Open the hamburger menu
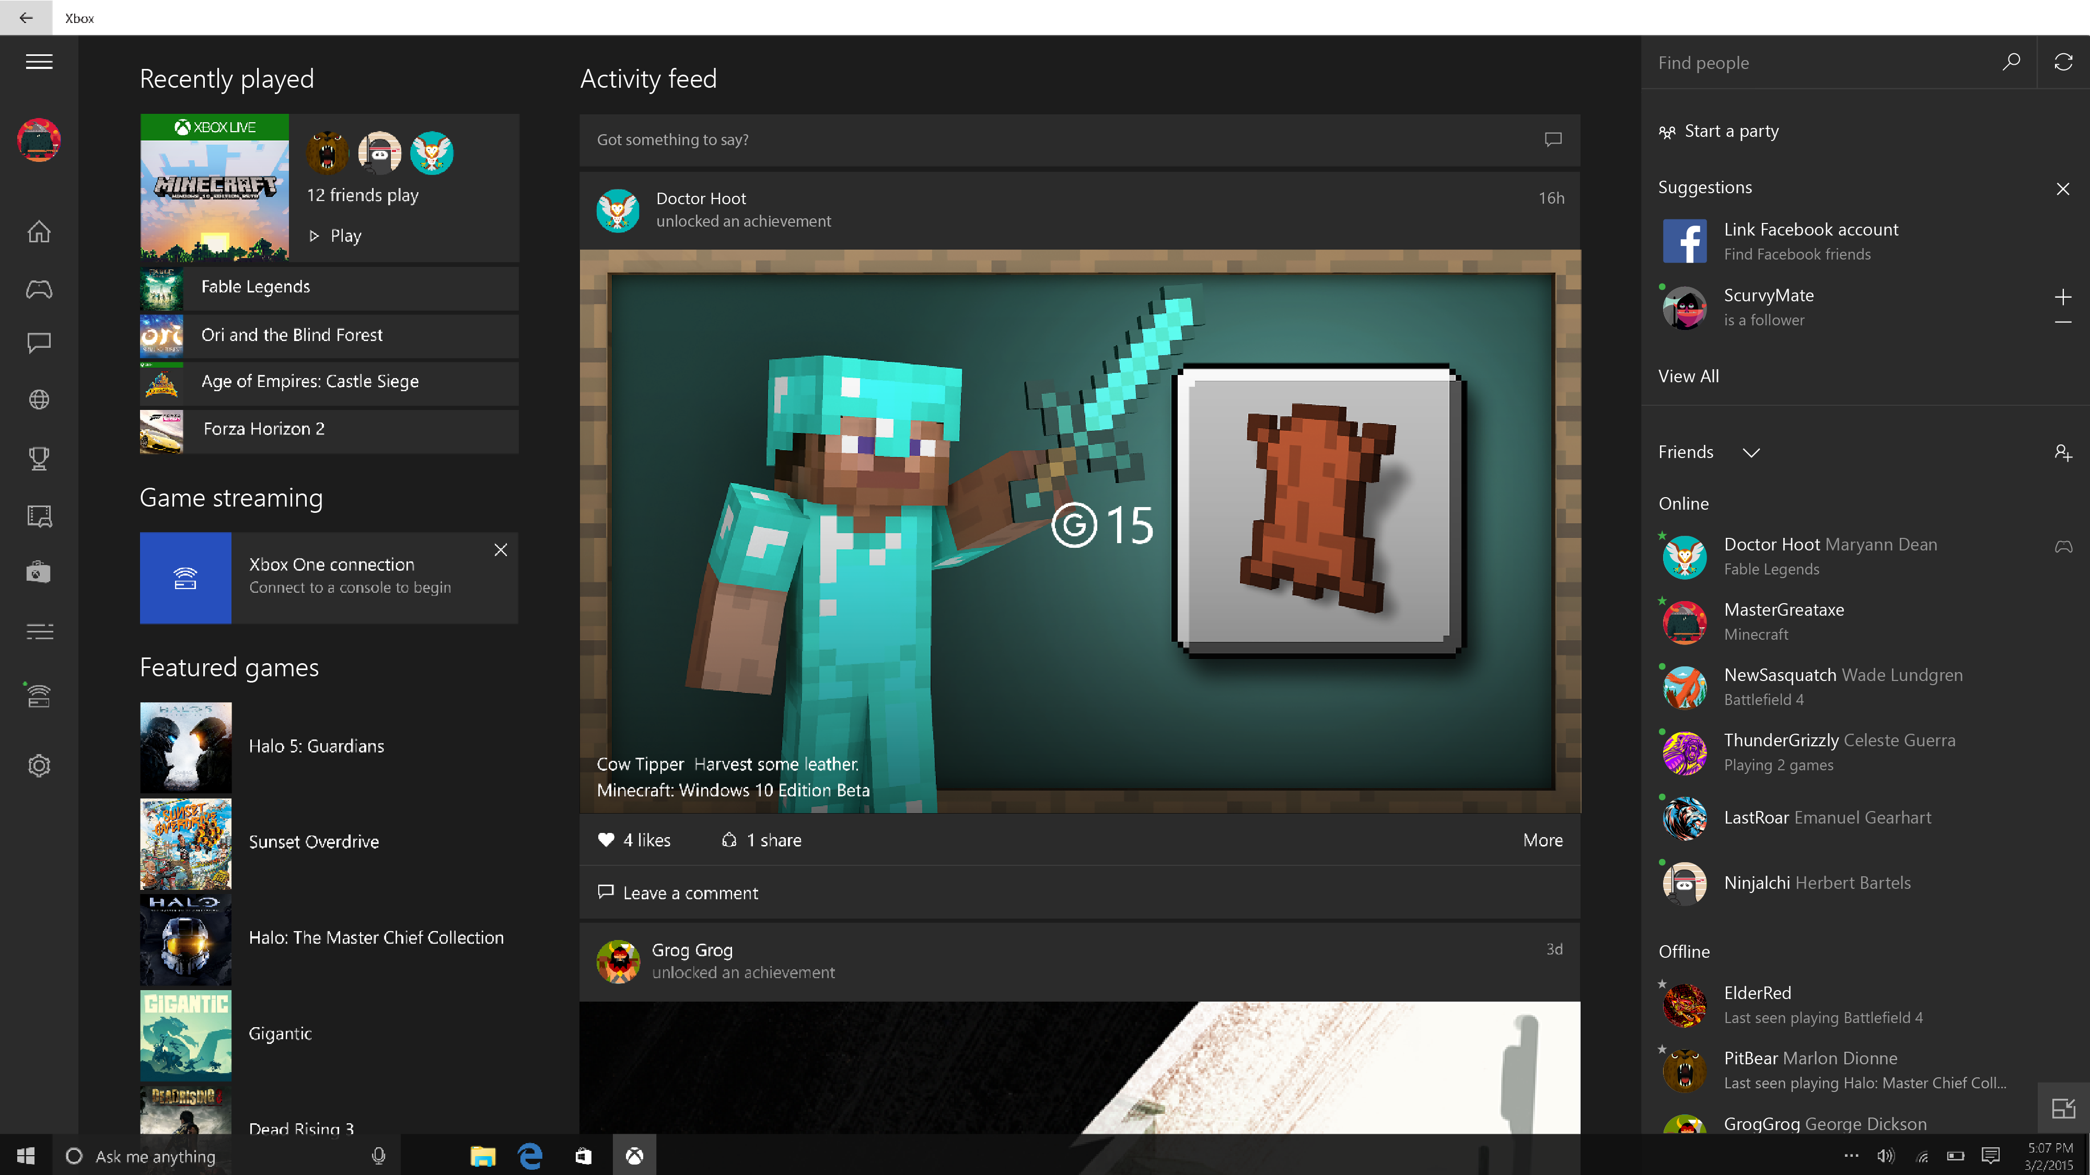Screen dimensions: 2090x1175 coord(38,62)
